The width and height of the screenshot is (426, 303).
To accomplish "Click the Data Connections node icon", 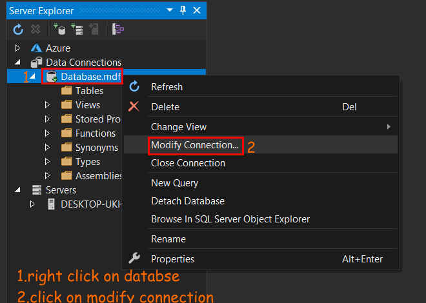I will (x=36, y=62).
